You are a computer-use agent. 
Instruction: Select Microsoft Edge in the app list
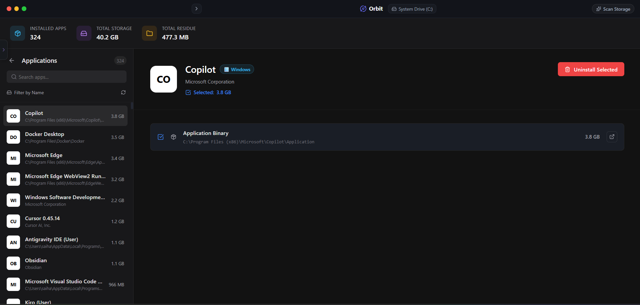(x=65, y=158)
